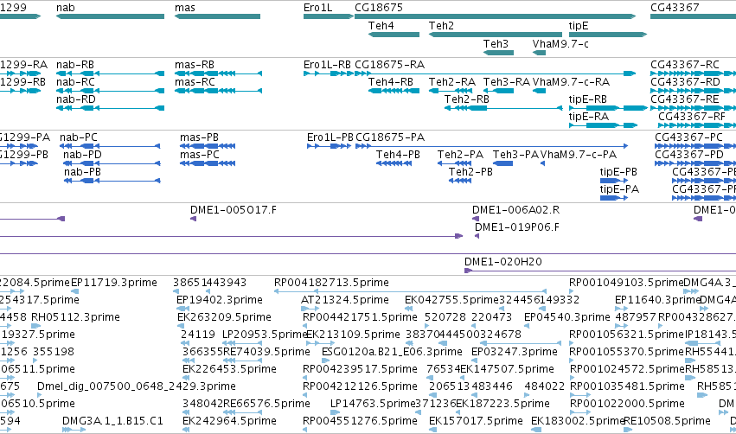Click the Teh2-RB transcript label
This screenshot has width=736, height=434.
tap(467, 99)
